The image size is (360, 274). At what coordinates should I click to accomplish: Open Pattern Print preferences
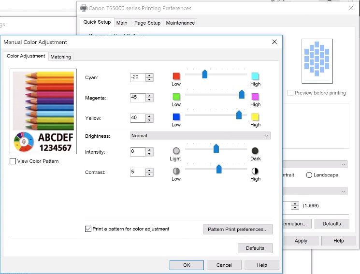coord(238,229)
